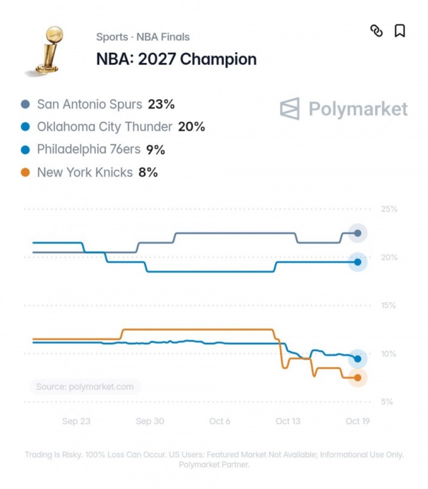Open the NBA Finals category link

coord(163,37)
